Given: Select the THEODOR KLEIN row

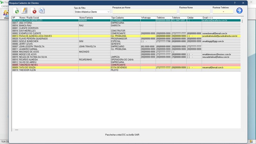Looking at the screenshot, I should 126,70.
